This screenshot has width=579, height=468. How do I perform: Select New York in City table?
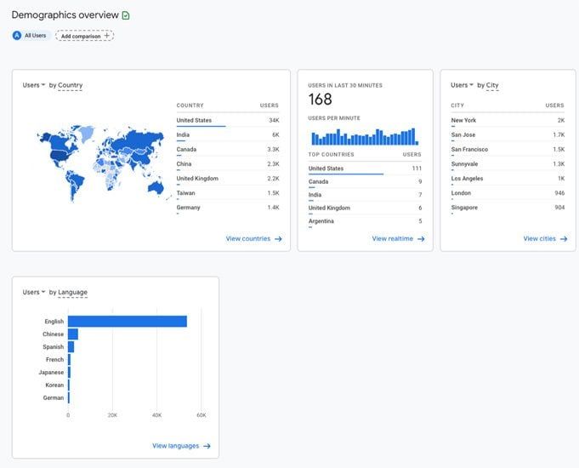(x=508, y=121)
